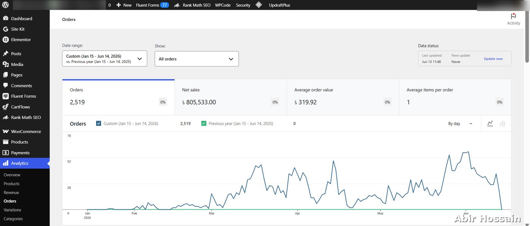Open Overview under Analytics
The width and height of the screenshot is (530, 226).
point(12,175)
